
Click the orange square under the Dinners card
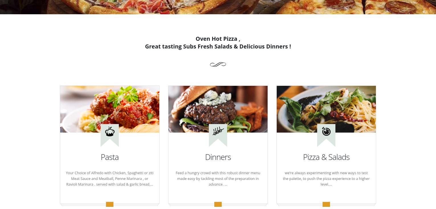click(218, 204)
